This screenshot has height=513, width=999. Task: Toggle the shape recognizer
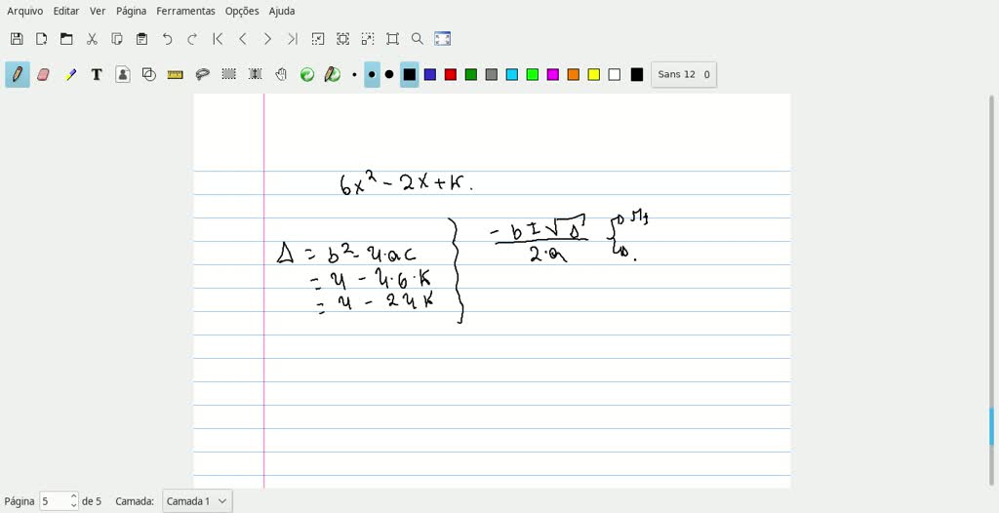[149, 74]
